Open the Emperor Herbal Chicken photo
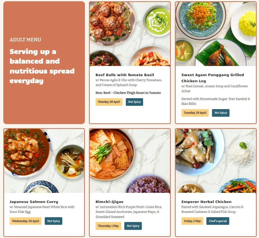The width and height of the screenshot is (259, 238). pos(216,161)
